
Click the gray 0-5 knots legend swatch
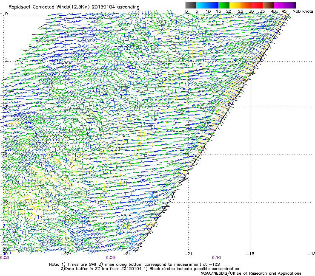point(191,5)
